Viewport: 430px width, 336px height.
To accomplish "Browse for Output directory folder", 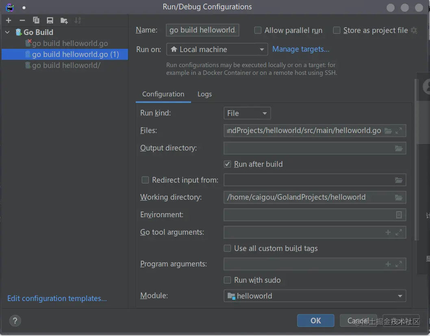I will coord(398,148).
